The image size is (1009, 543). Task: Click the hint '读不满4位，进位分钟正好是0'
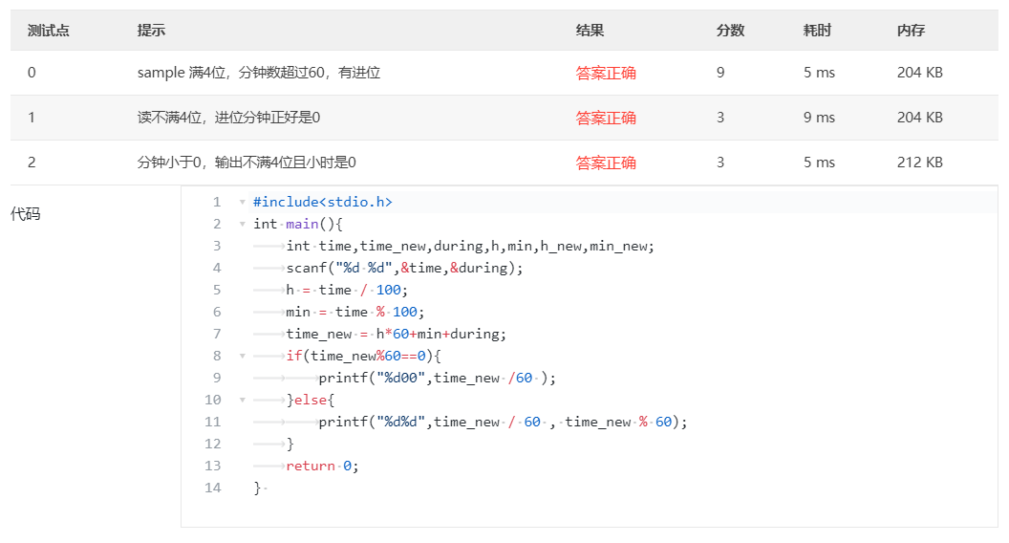(228, 118)
